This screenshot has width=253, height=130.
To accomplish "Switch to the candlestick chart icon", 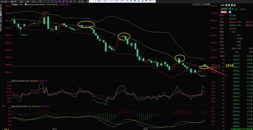I will pos(28,2).
